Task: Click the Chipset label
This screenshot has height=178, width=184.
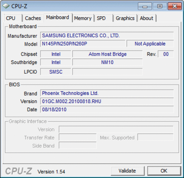Action: click(x=29, y=54)
